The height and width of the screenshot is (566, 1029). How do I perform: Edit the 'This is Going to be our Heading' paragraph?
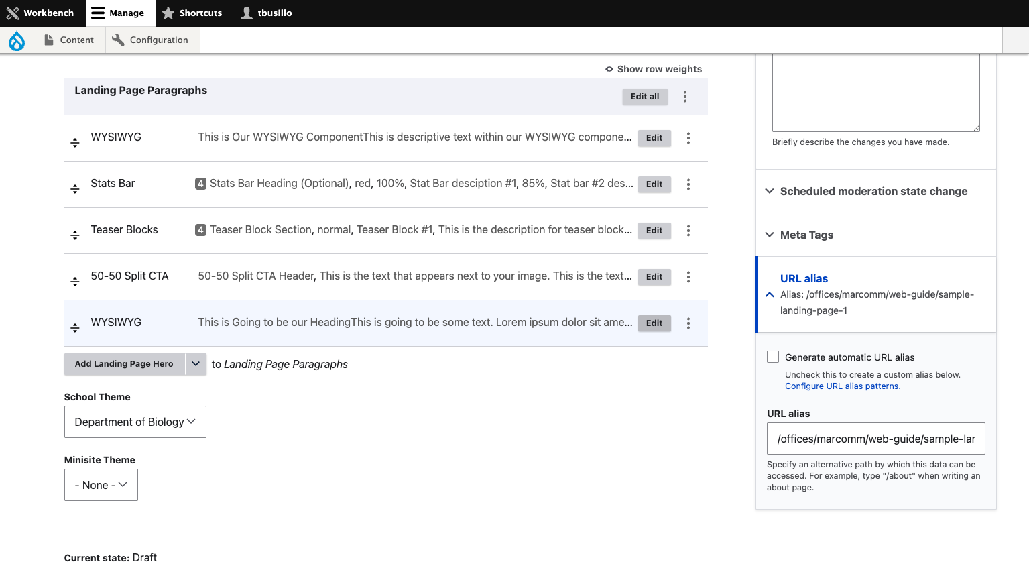coord(654,323)
